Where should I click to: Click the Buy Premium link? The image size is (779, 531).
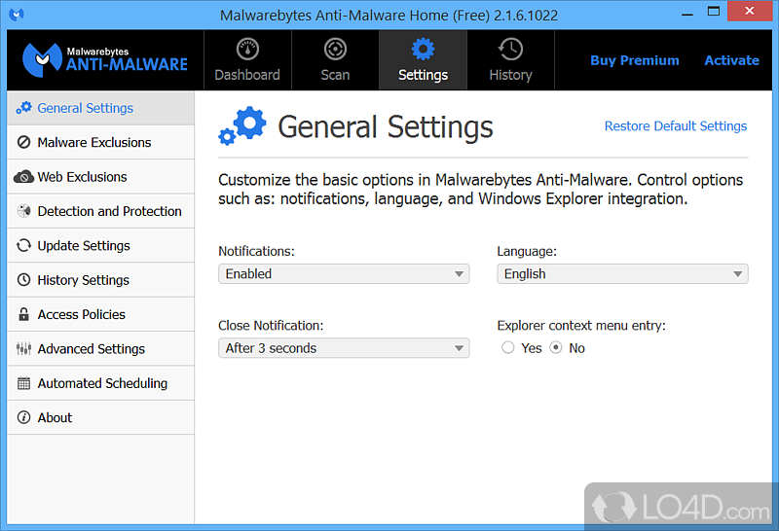pyautogui.click(x=634, y=60)
